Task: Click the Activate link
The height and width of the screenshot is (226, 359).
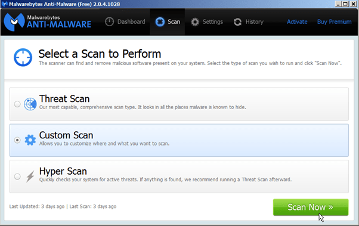Action: point(297,21)
